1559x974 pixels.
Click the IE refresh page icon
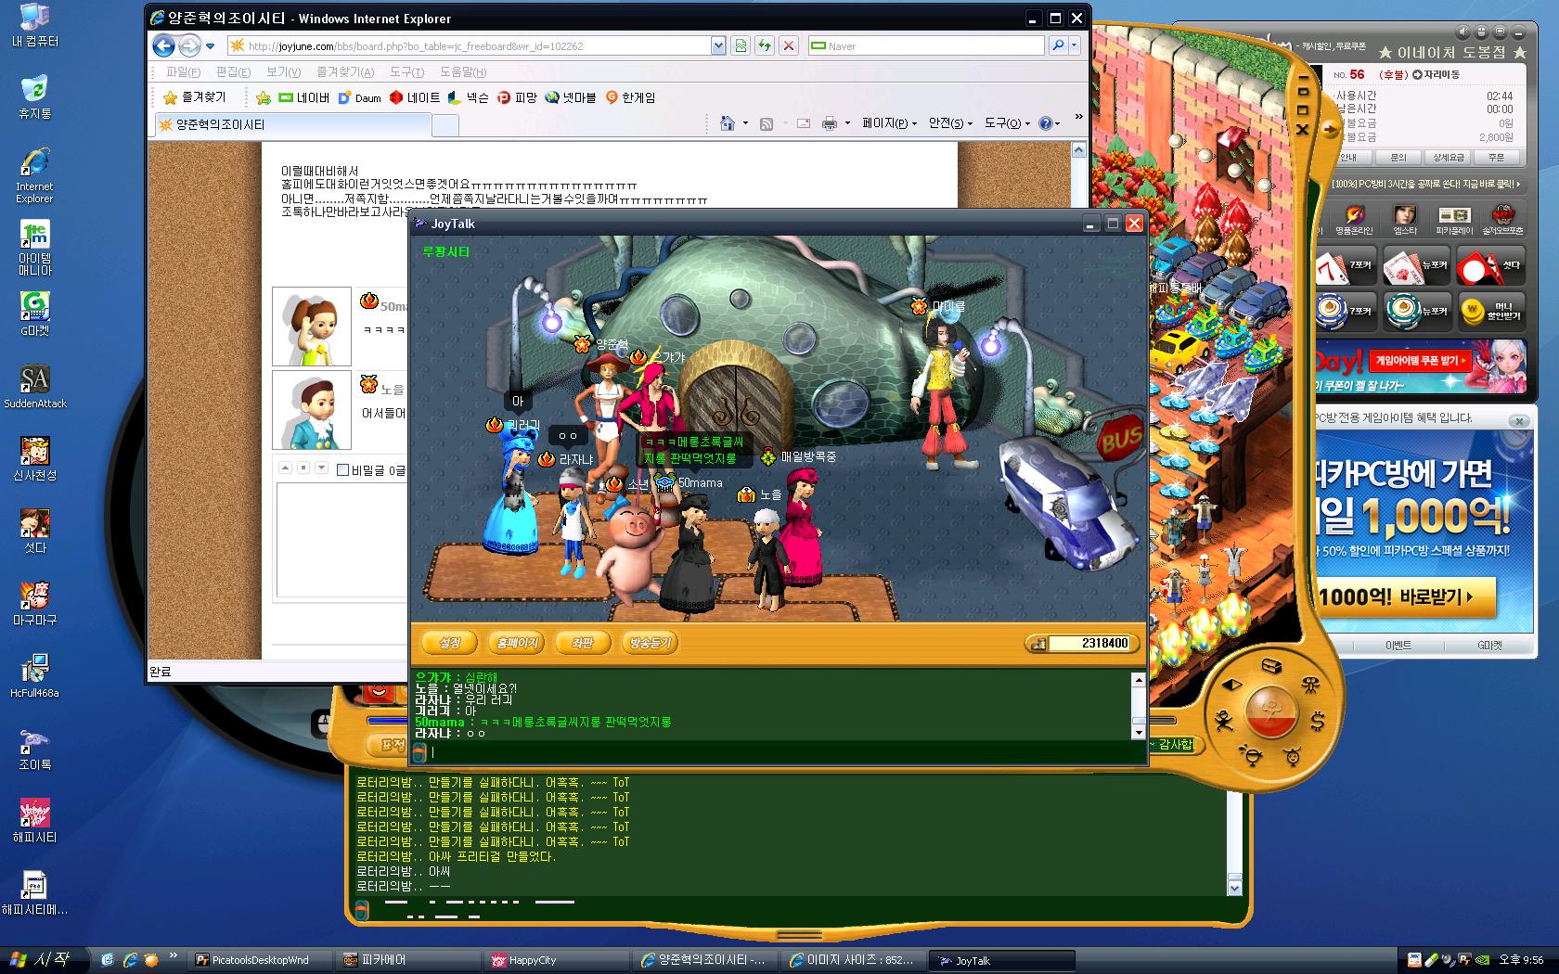(x=764, y=45)
